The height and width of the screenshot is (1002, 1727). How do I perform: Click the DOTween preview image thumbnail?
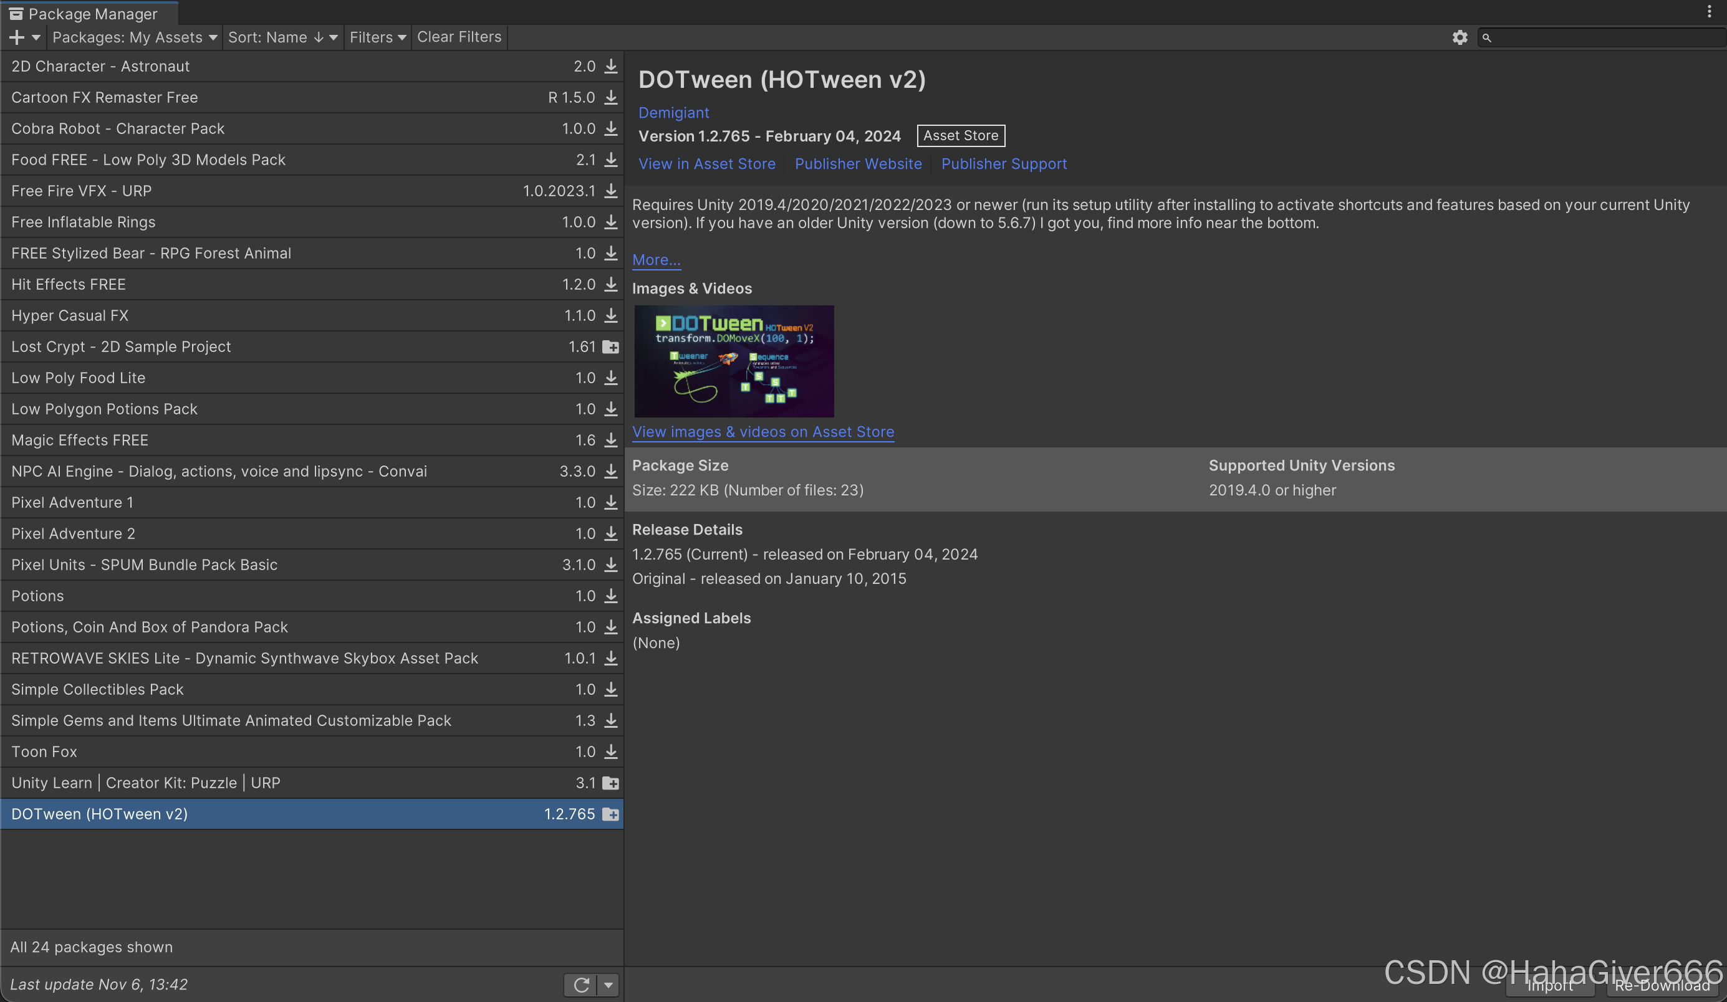pos(733,361)
